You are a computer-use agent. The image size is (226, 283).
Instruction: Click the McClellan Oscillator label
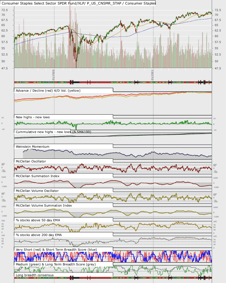pos(31,161)
